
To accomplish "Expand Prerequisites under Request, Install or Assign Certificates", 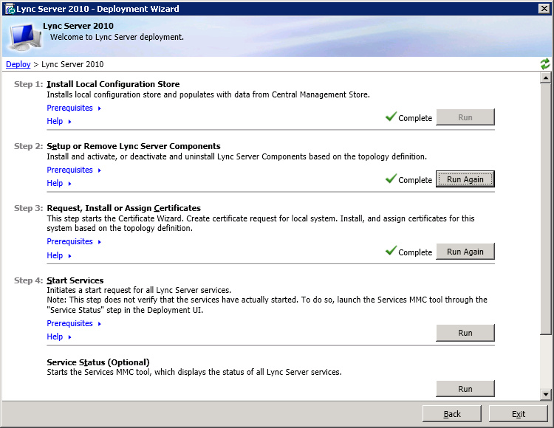I will click(74, 242).
